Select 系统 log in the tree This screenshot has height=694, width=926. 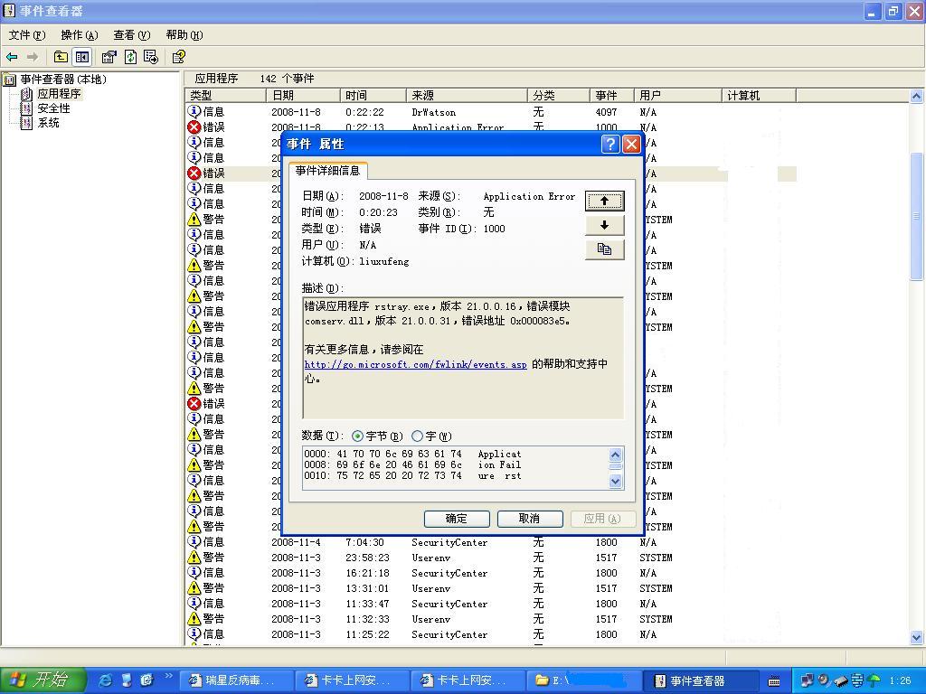48,123
